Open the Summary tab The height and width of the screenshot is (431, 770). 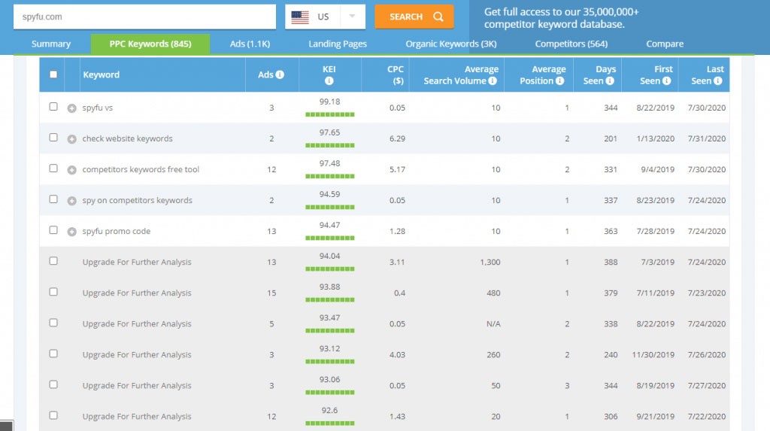pyautogui.click(x=51, y=44)
